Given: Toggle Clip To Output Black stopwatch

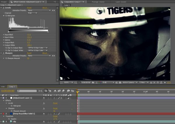Looking at the screenshot, I should pyautogui.click(x=6, y=48).
